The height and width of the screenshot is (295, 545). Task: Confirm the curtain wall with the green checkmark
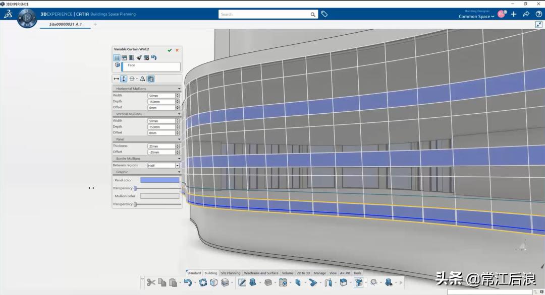(170, 50)
